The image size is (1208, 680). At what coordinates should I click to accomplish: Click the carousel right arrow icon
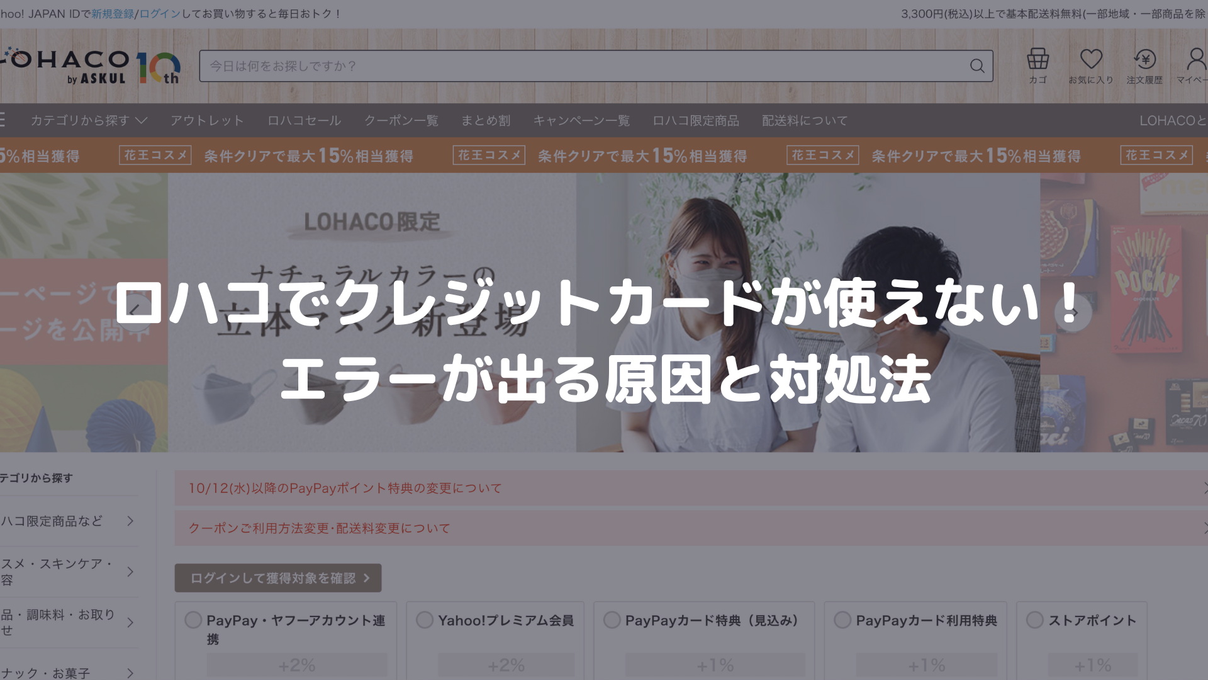click(1073, 313)
